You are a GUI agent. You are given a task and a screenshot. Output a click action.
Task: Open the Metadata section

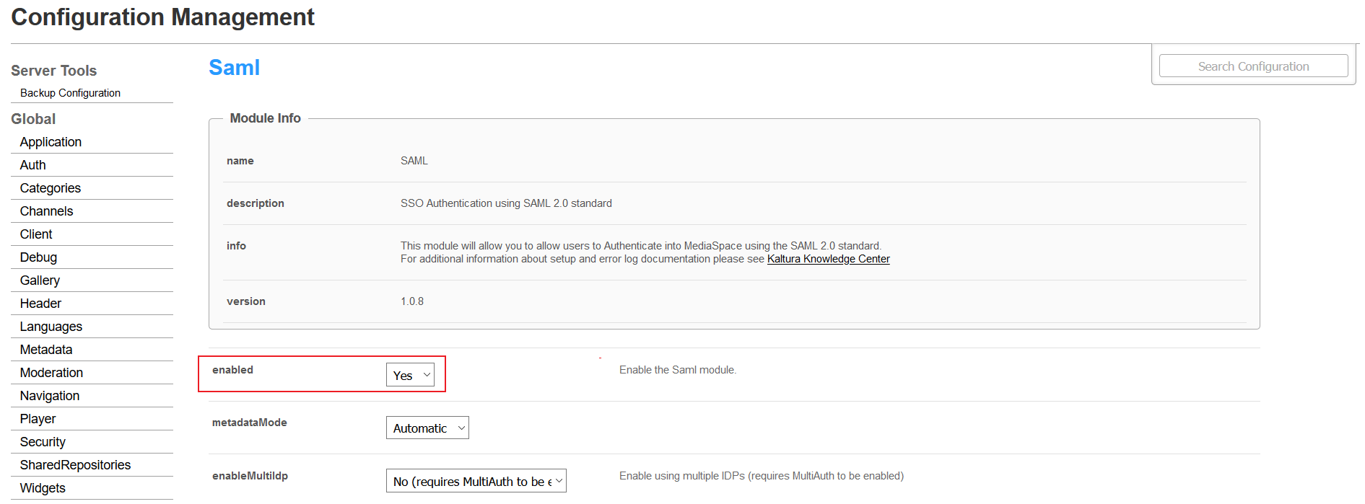coord(46,350)
